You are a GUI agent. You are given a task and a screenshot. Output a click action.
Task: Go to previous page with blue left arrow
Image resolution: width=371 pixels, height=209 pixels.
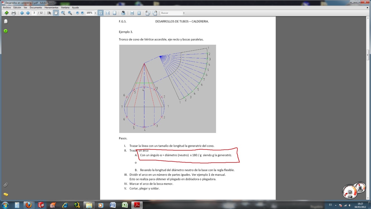click(22, 13)
